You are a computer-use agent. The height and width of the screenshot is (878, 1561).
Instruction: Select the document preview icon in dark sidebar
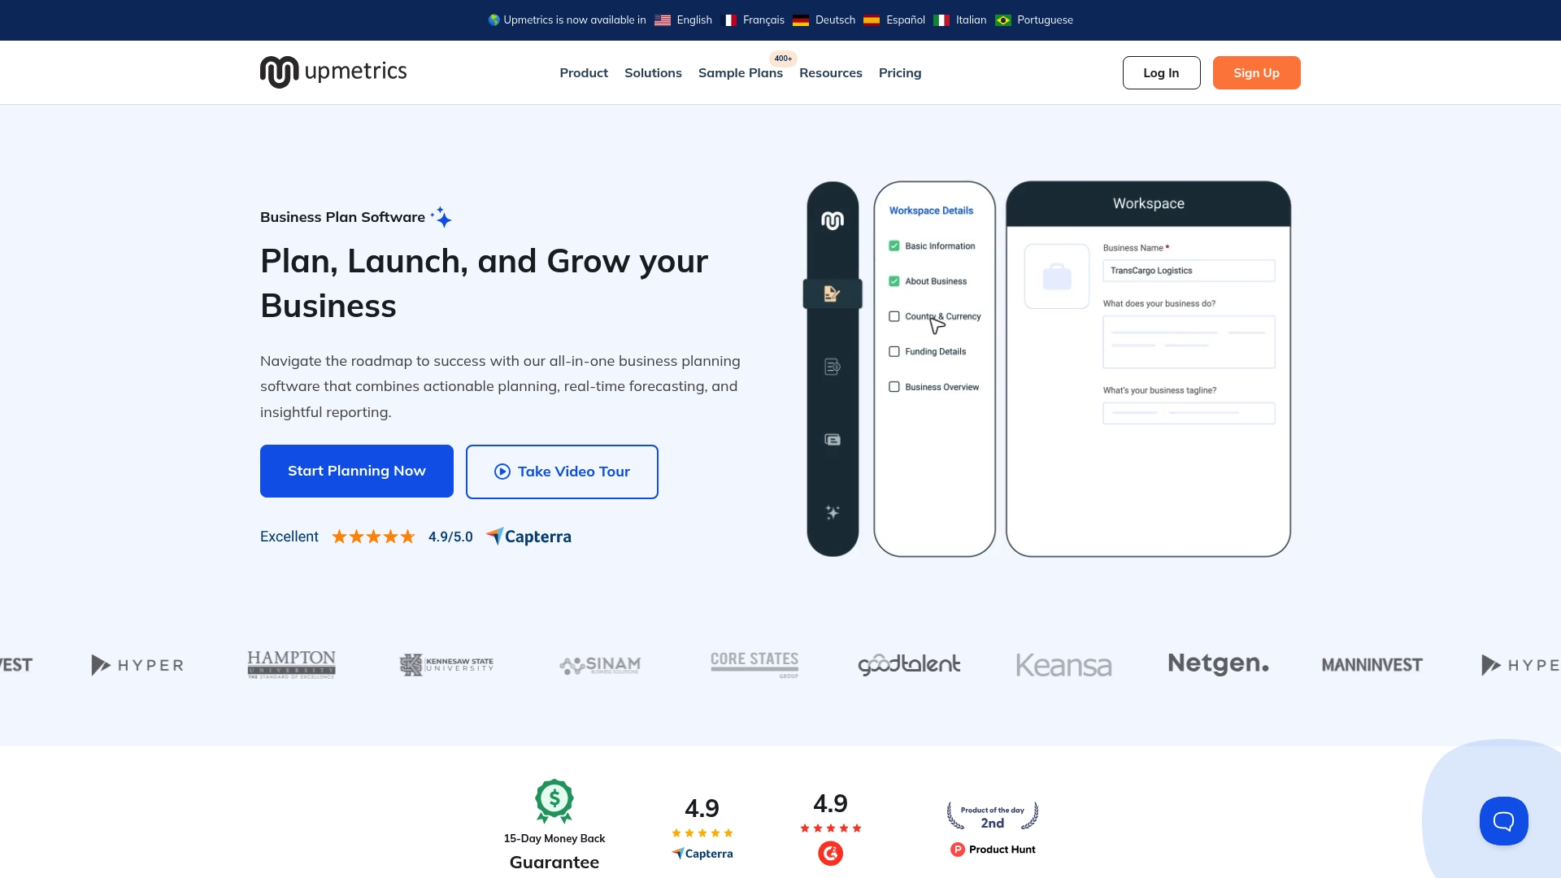(833, 367)
